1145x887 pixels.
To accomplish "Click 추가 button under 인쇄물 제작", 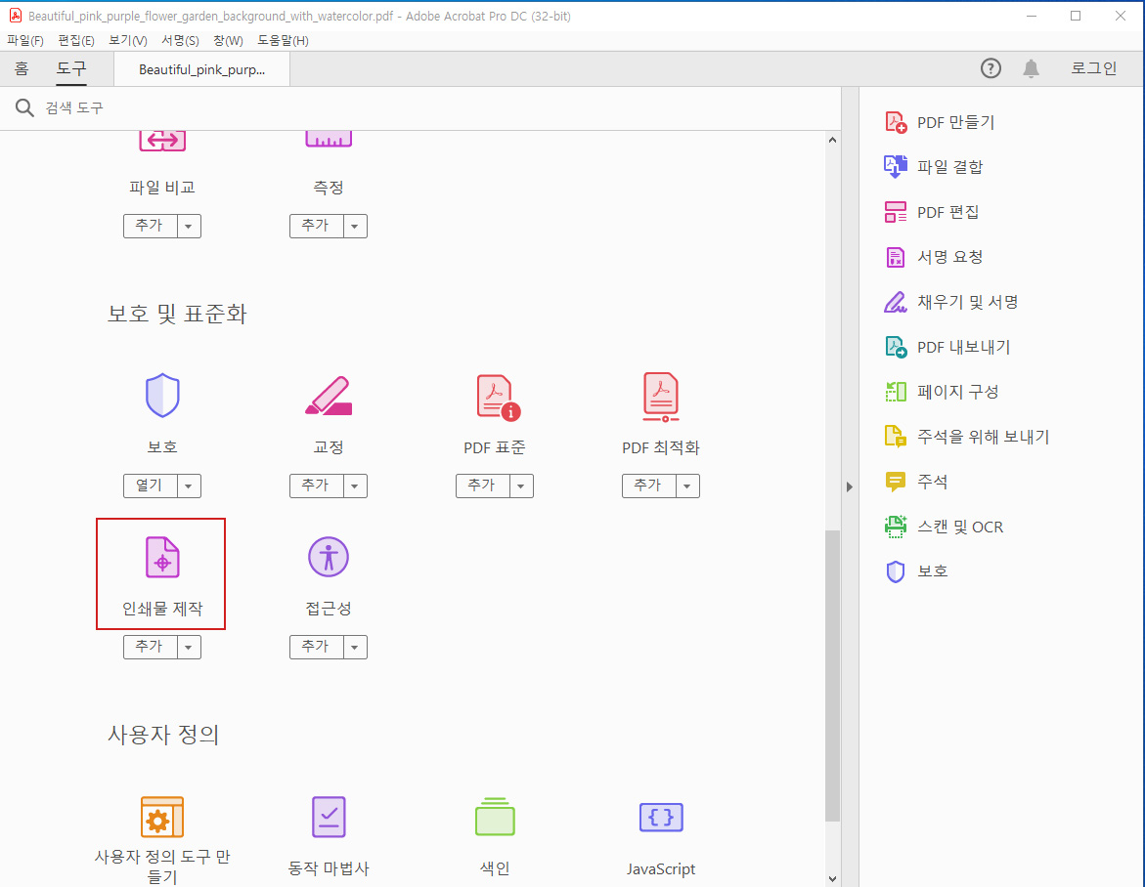I will pyautogui.click(x=151, y=647).
